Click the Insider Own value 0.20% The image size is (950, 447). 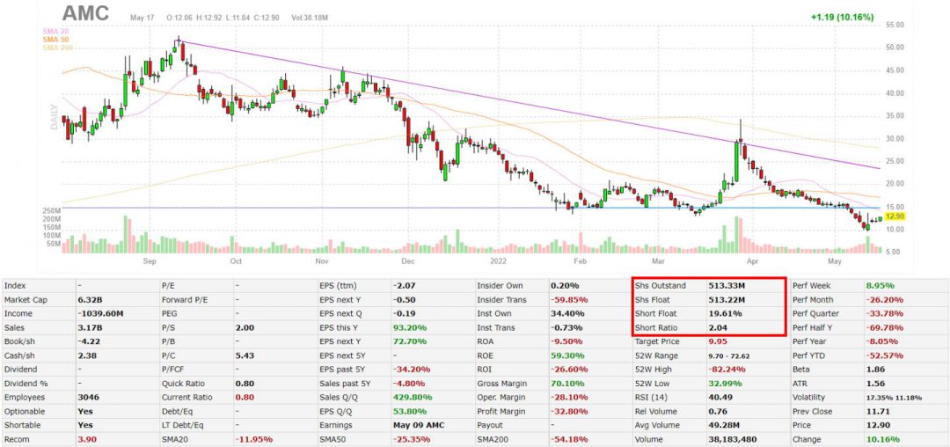tap(564, 286)
